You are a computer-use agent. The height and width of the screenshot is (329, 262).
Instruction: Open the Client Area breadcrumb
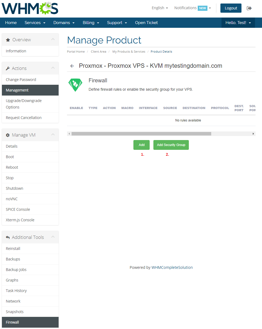click(99, 52)
